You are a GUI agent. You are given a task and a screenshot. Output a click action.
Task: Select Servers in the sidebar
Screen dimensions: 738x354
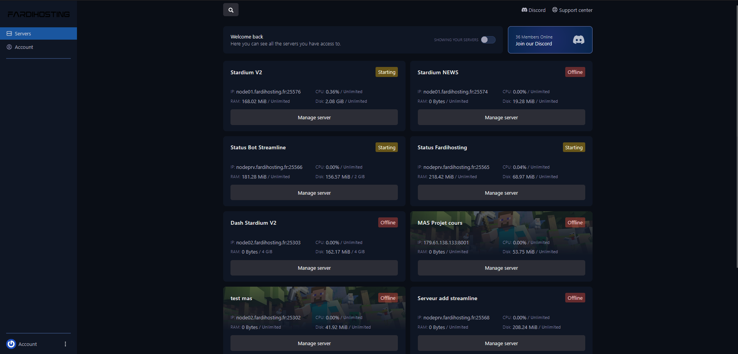[38, 33]
